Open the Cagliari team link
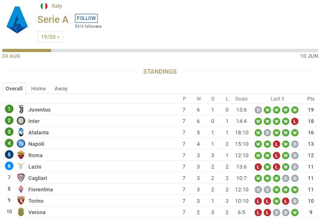The image size is (322, 219). tap(37, 178)
